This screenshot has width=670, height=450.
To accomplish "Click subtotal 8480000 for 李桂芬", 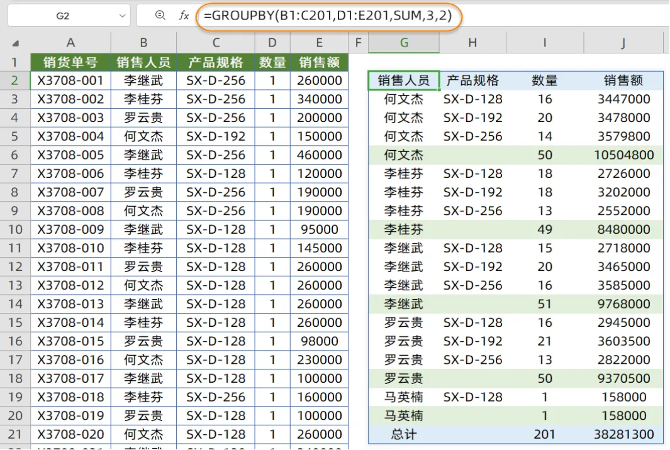I will pos(623,229).
